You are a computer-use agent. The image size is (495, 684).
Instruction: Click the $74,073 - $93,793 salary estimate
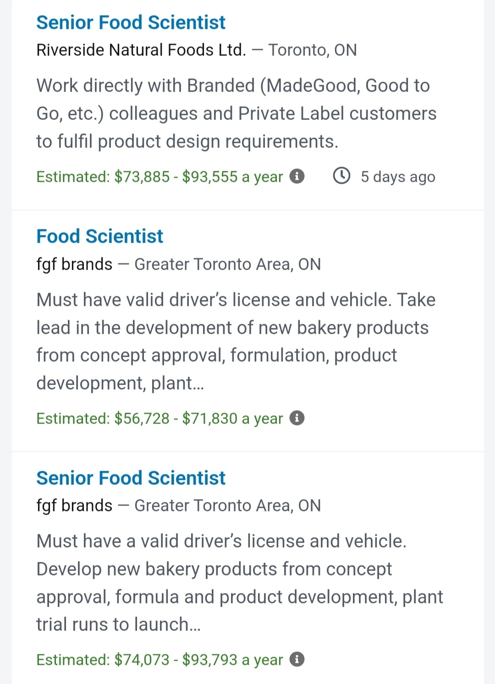159,660
